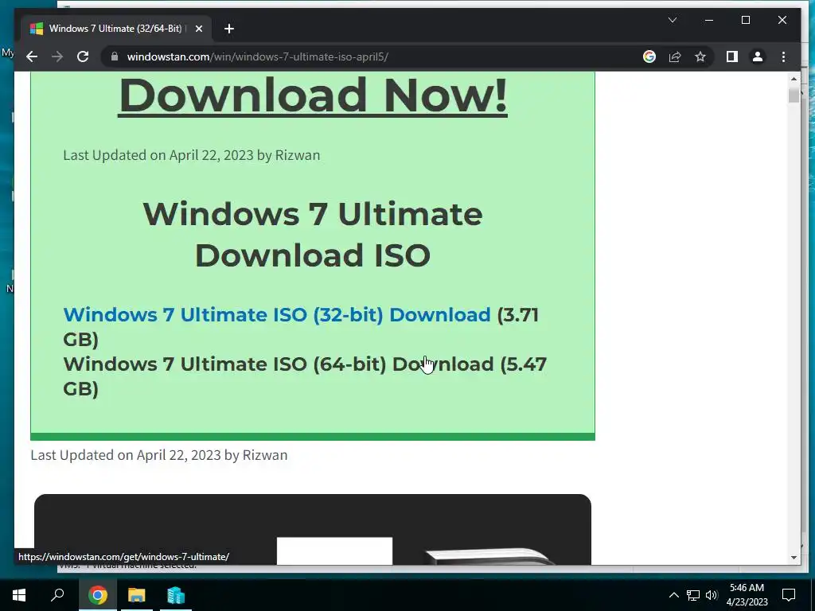Go back to the previous page

(32, 56)
